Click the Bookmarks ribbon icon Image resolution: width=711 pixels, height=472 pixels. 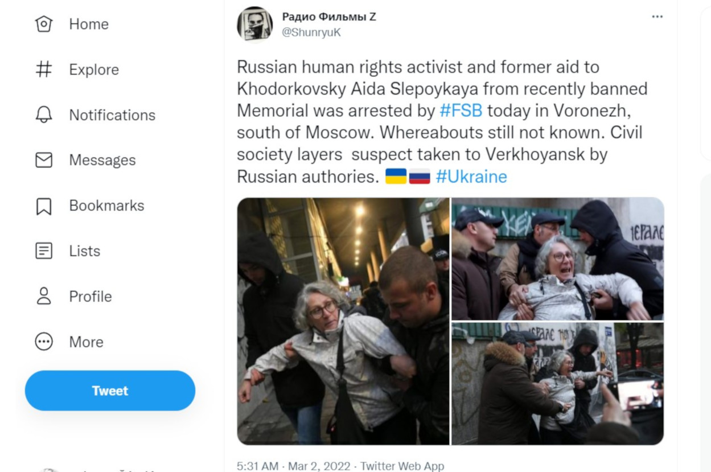pos(44,206)
